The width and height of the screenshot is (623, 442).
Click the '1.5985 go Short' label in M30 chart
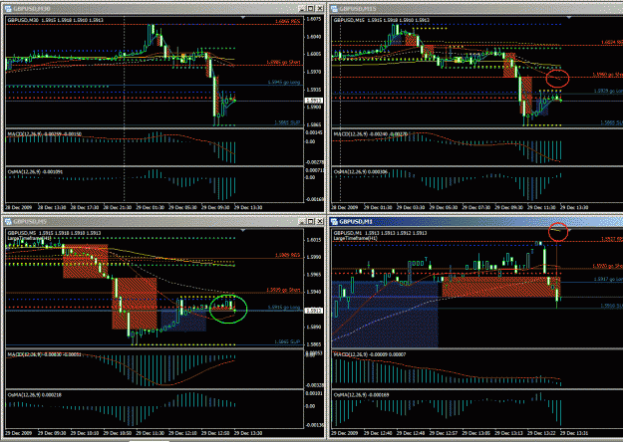[x=283, y=63]
